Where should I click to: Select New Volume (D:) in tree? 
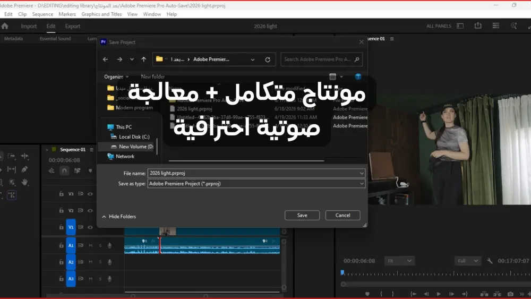[132, 147]
